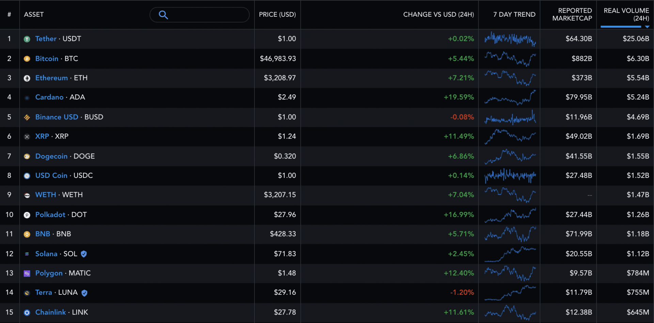Focus the asset search field
654x323 pixels.
200,15
